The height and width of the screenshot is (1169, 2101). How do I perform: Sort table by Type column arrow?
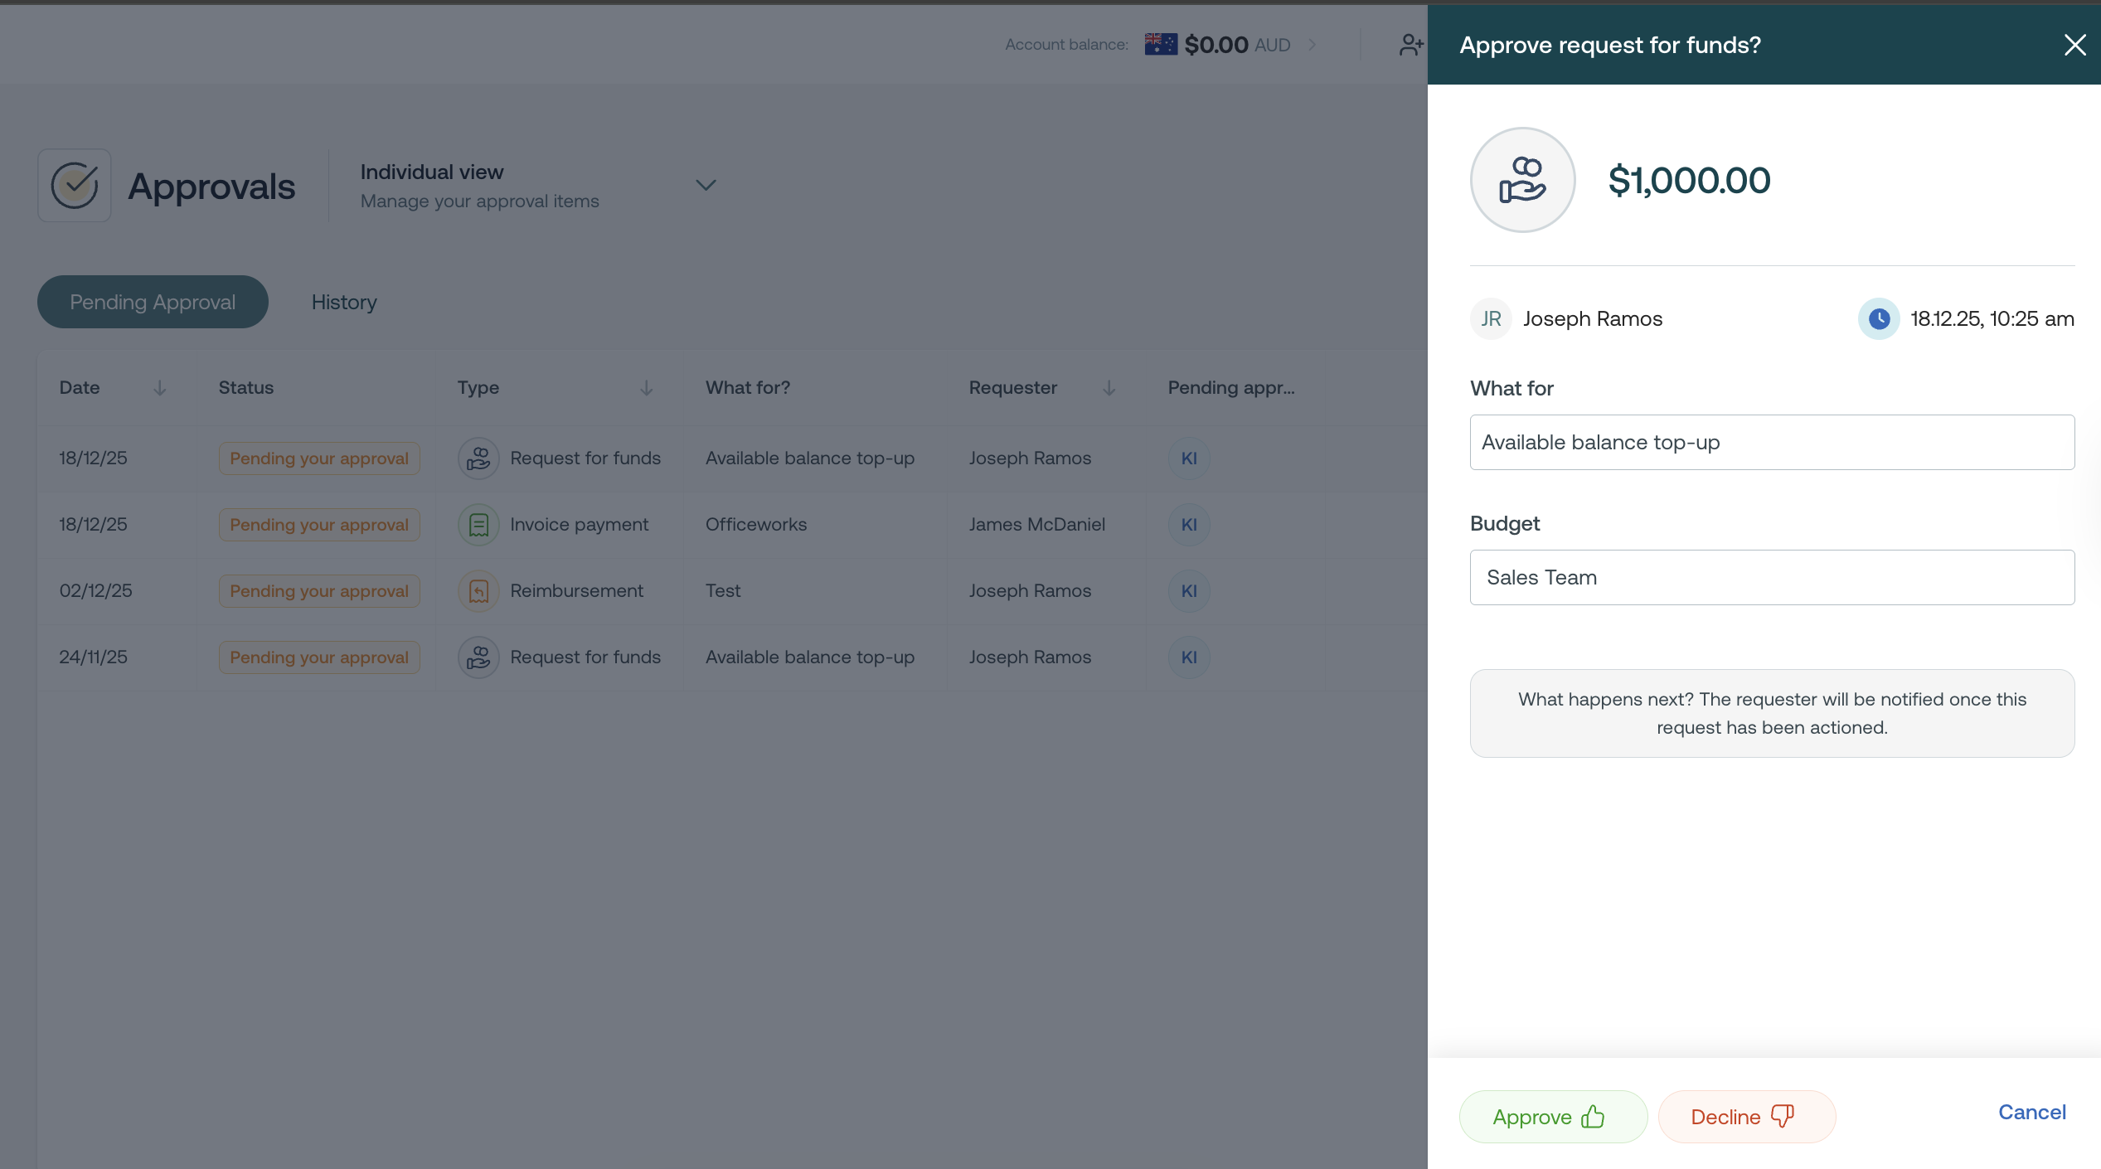(x=646, y=388)
